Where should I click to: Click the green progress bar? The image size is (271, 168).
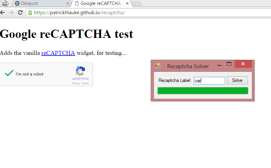pos(203,91)
